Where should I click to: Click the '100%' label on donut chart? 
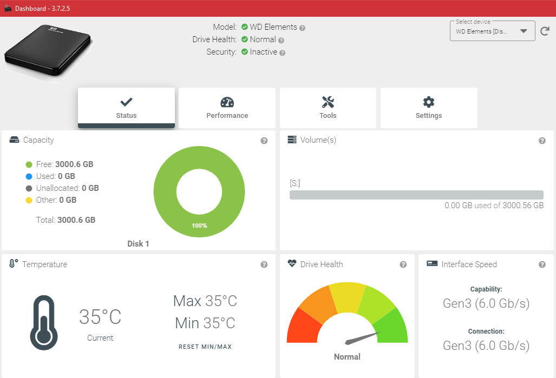pyautogui.click(x=199, y=226)
